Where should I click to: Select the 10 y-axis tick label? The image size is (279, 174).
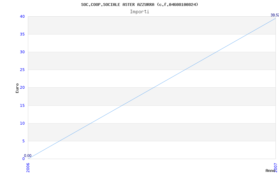point(22,124)
